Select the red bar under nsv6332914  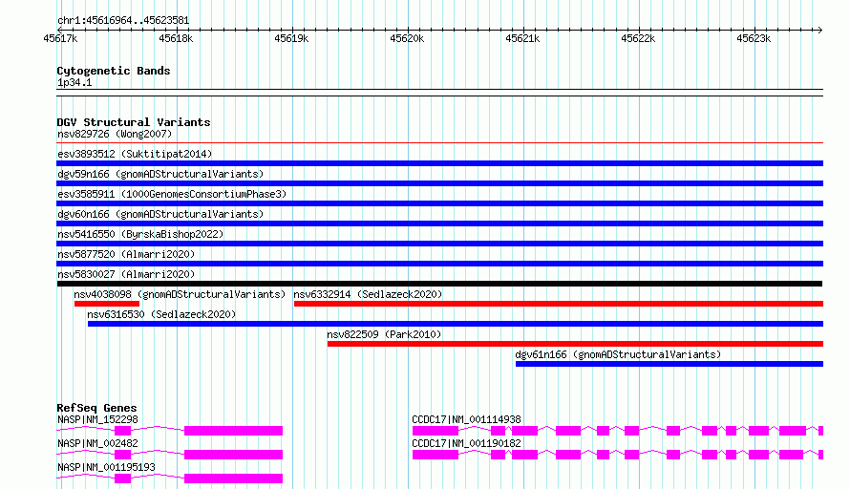[559, 304]
